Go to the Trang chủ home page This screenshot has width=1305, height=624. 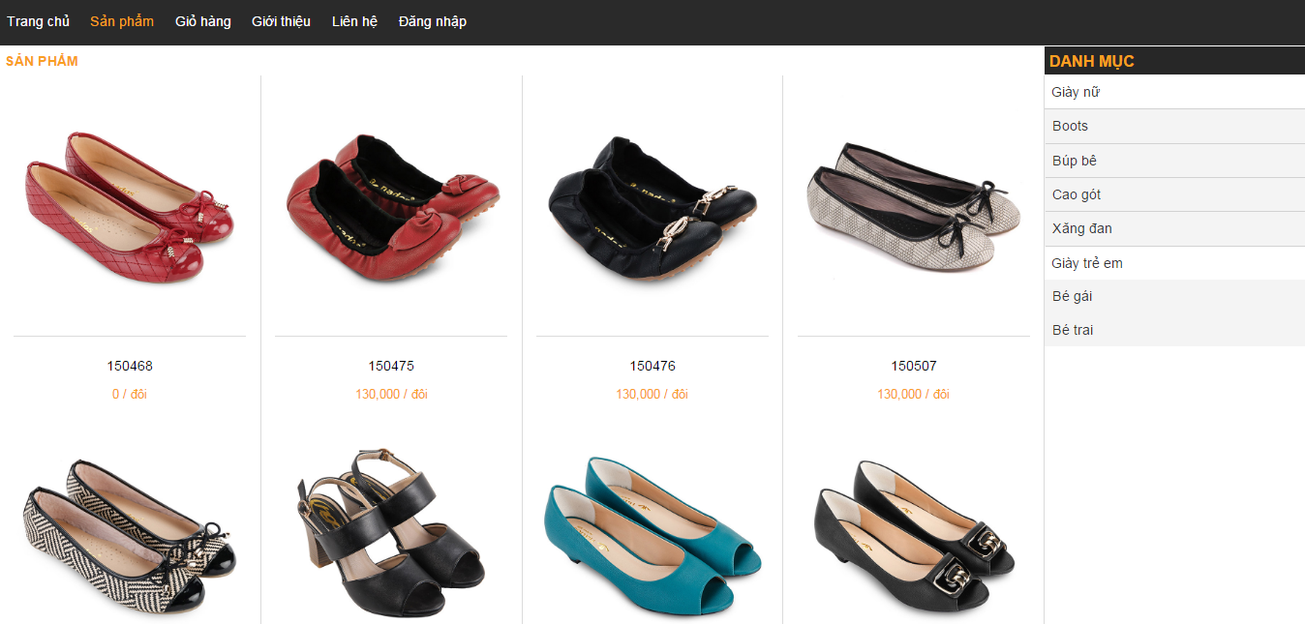(39, 21)
